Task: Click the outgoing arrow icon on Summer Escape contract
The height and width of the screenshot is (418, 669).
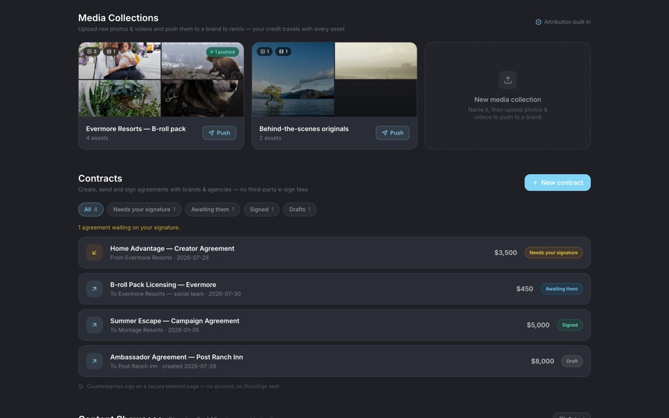Action: tap(94, 325)
